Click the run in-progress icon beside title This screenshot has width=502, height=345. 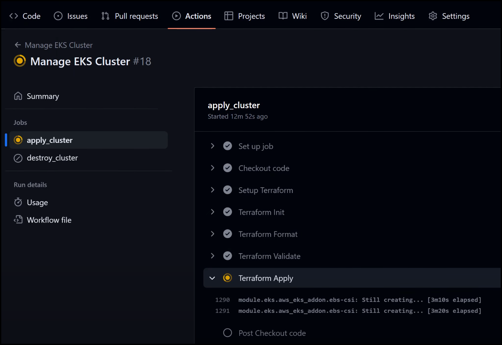click(x=20, y=61)
